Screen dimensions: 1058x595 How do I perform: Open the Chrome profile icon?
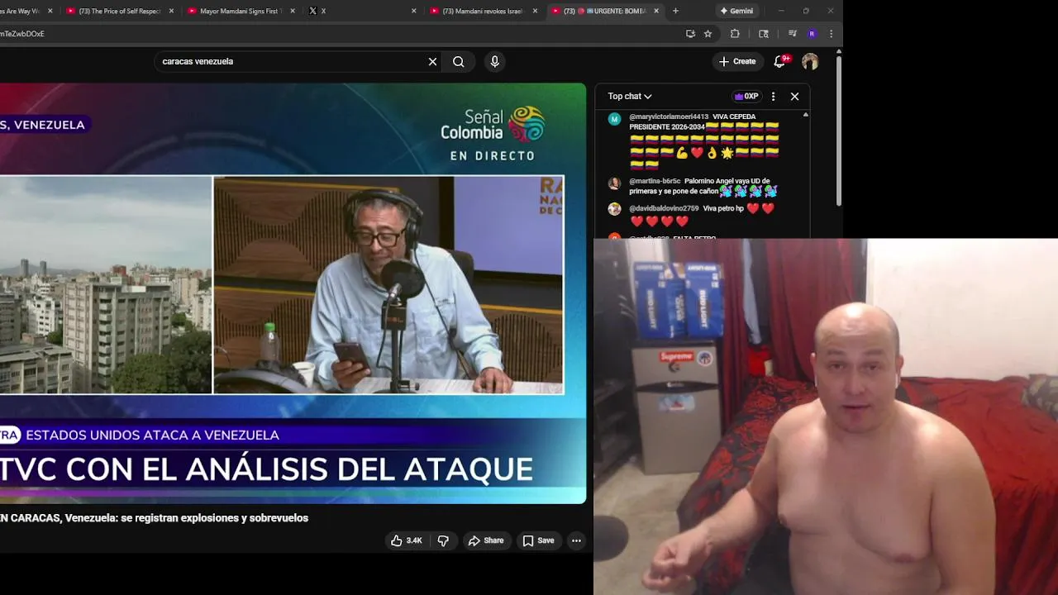pyautogui.click(x=812, y=34)
